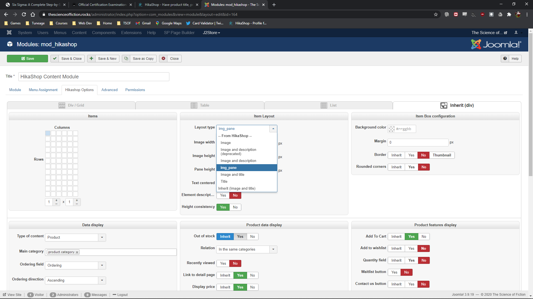Select the Div / Grid layout icon
Screen dimensions: 533x299
[62, 105]
